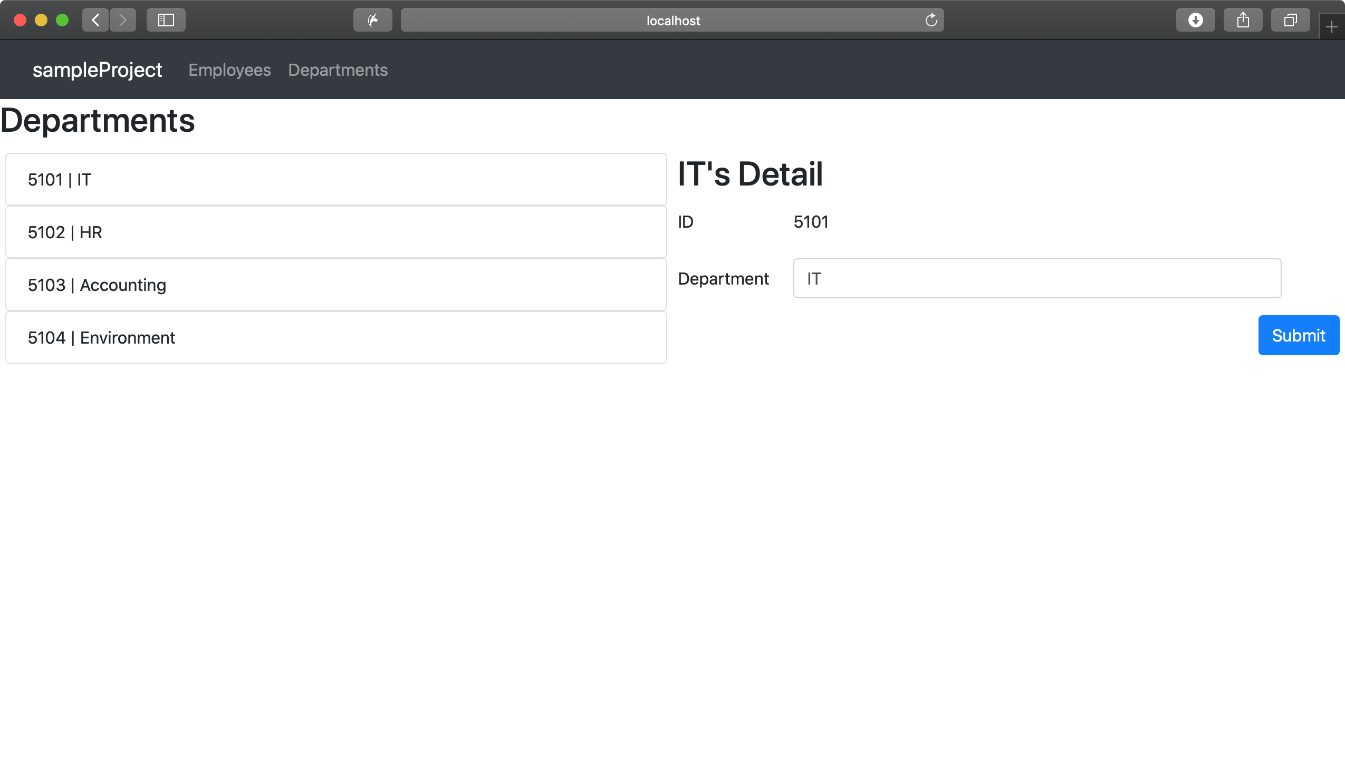Image resolution: width=1345 pixels, height=780 pixels.
Task: Click the sampleProject brand link
Action: pyautogui.click(x=97, y=70)
